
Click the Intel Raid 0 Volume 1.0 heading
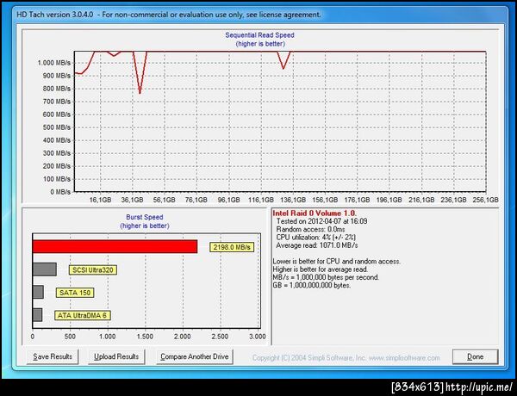tap(315, 213)
